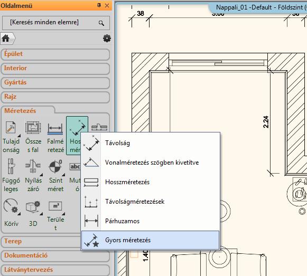Expand the Interior section
Screen dimensions: 307x276
(55, 69)
